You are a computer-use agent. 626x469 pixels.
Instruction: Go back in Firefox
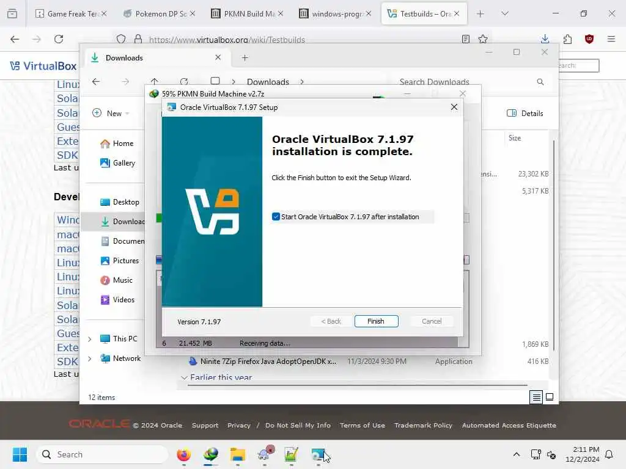[15, 39]
